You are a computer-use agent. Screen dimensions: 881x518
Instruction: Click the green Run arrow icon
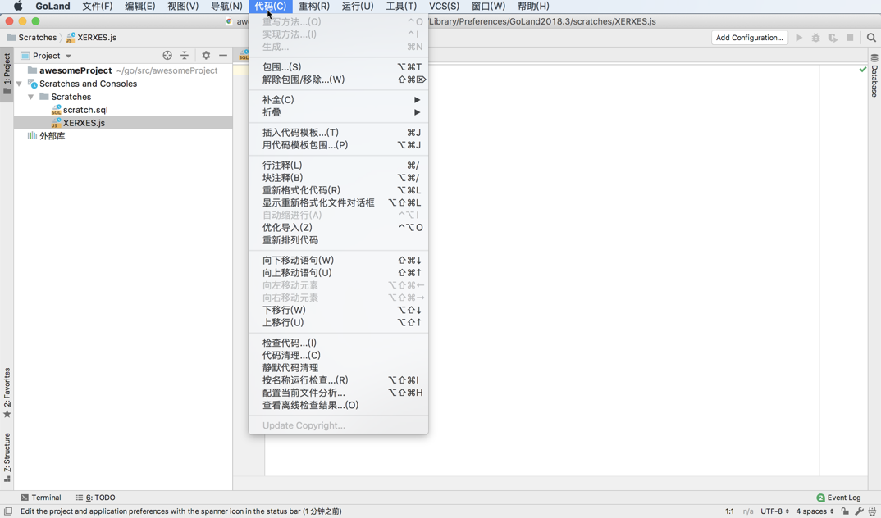click(x=799, y=38)
